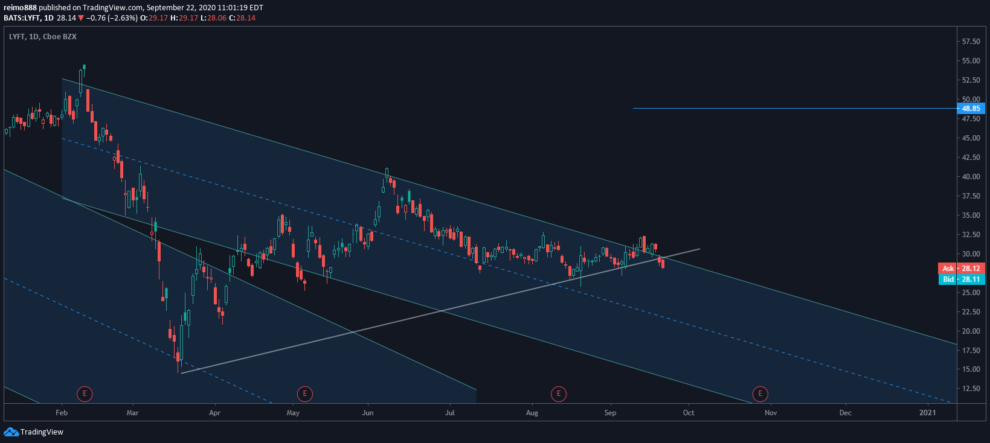The image size is (990, 443).
Task: Click the earnings marker between Aug and Sep
Action: (x=559, y=394)
